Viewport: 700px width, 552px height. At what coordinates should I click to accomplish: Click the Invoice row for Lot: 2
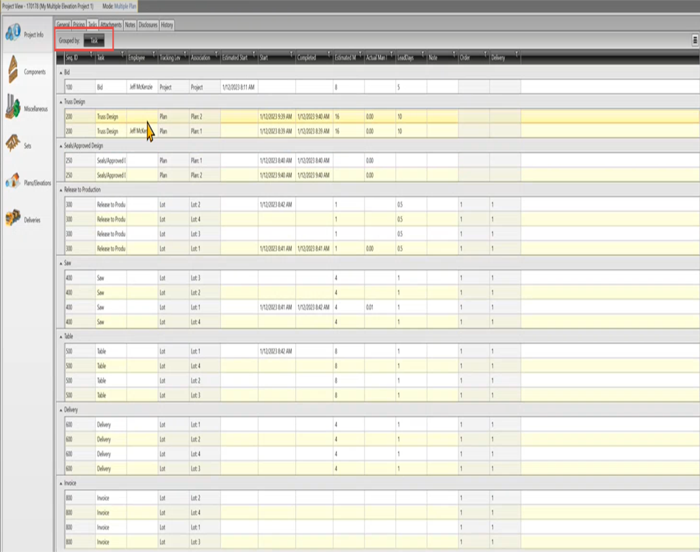point(382,498)
